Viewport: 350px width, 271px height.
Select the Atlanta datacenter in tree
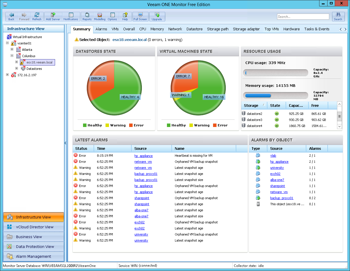click(x=27, y=50)
